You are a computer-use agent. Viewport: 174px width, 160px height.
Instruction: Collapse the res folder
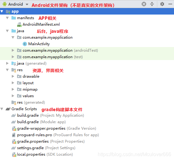pos(7,70)
